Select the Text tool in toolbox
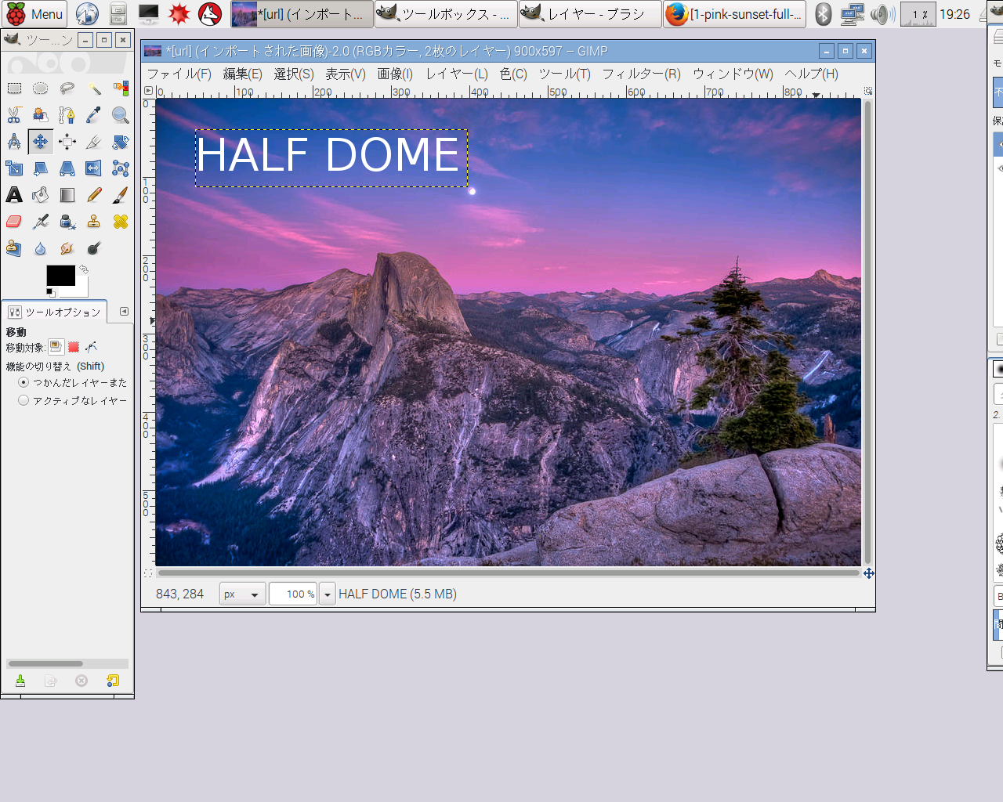 pos(14,195)
